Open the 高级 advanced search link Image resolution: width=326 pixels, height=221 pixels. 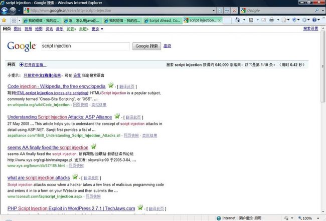point(167,46)
